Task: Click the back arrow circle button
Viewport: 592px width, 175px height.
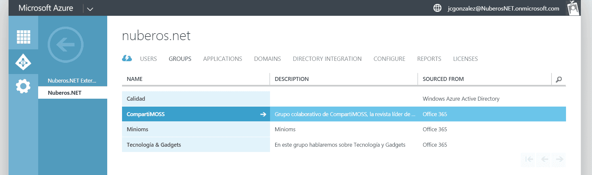Action: coord(65,45)
